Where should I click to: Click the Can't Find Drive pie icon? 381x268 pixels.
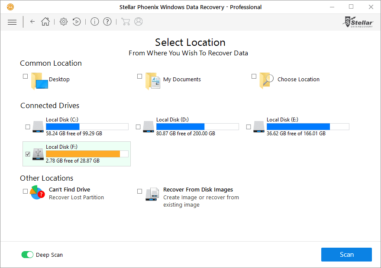coord(37,193)
